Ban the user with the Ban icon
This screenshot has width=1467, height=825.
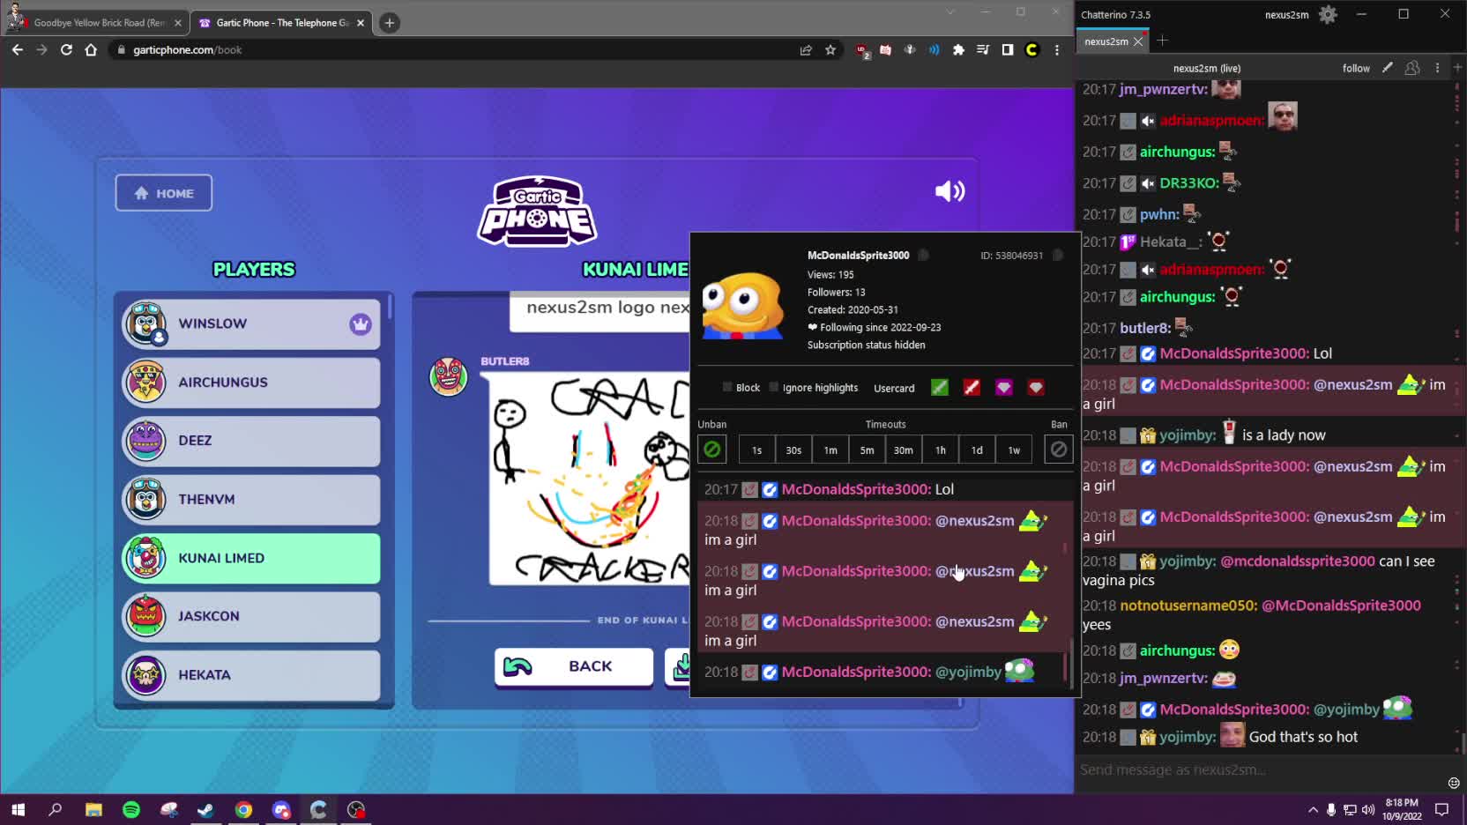click(1059, 450)
